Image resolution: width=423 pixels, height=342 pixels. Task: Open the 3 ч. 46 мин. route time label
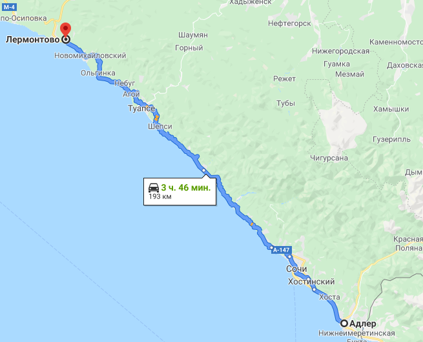pos(185,187)
